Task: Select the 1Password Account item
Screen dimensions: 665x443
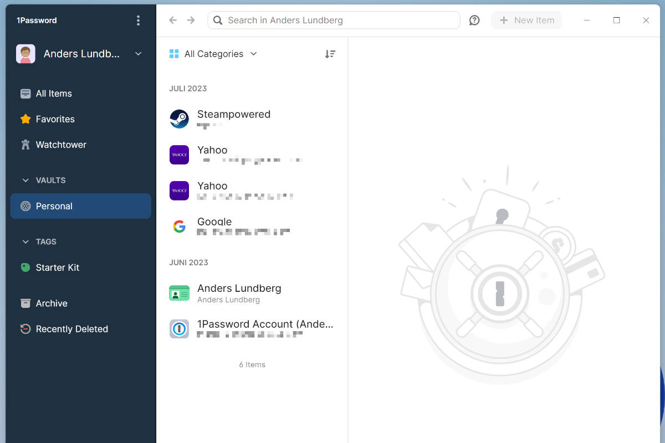Action: coord(252,329)
